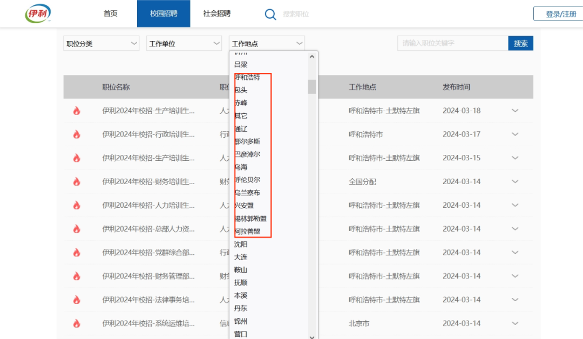Open job 伊利2024年校招-法律事务培
583x339 pixels.
pyautogui.click(x=148, y=300)
